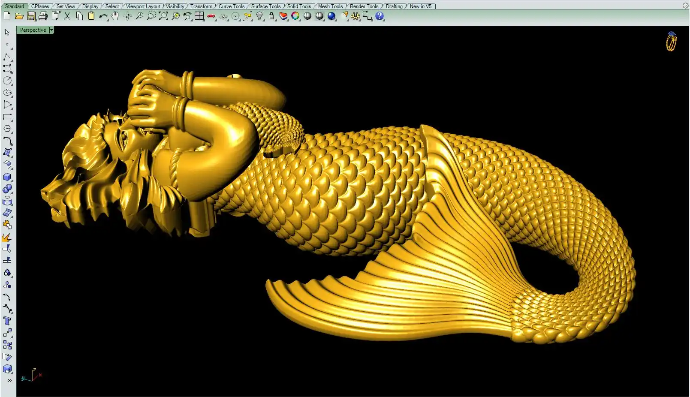Screen dimensions: 690x397
Task: Toggle shaded viewport sphere icon
Action: point(307,16)
